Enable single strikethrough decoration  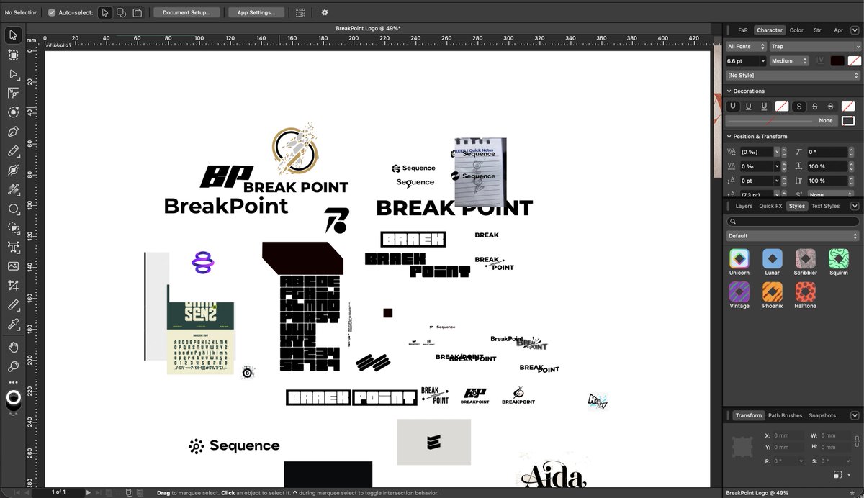coord(815,107)
